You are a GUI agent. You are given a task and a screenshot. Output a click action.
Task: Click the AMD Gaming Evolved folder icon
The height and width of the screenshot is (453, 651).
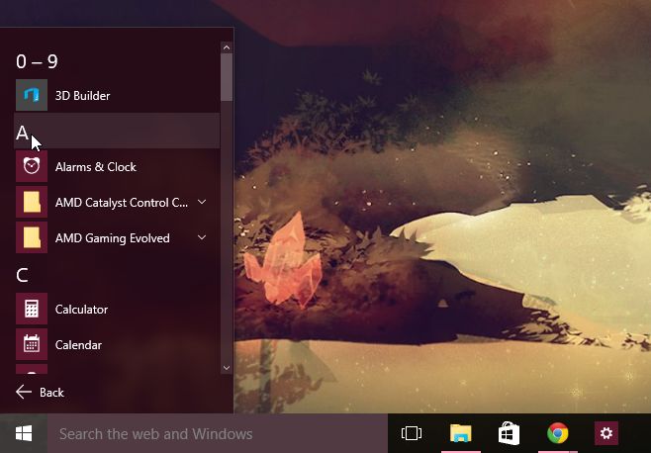[32, 238]
